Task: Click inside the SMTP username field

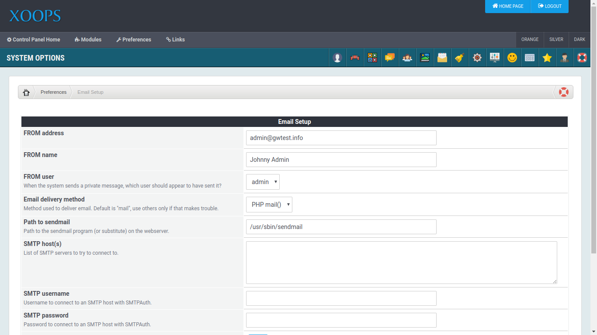Action: pos(341,298)
